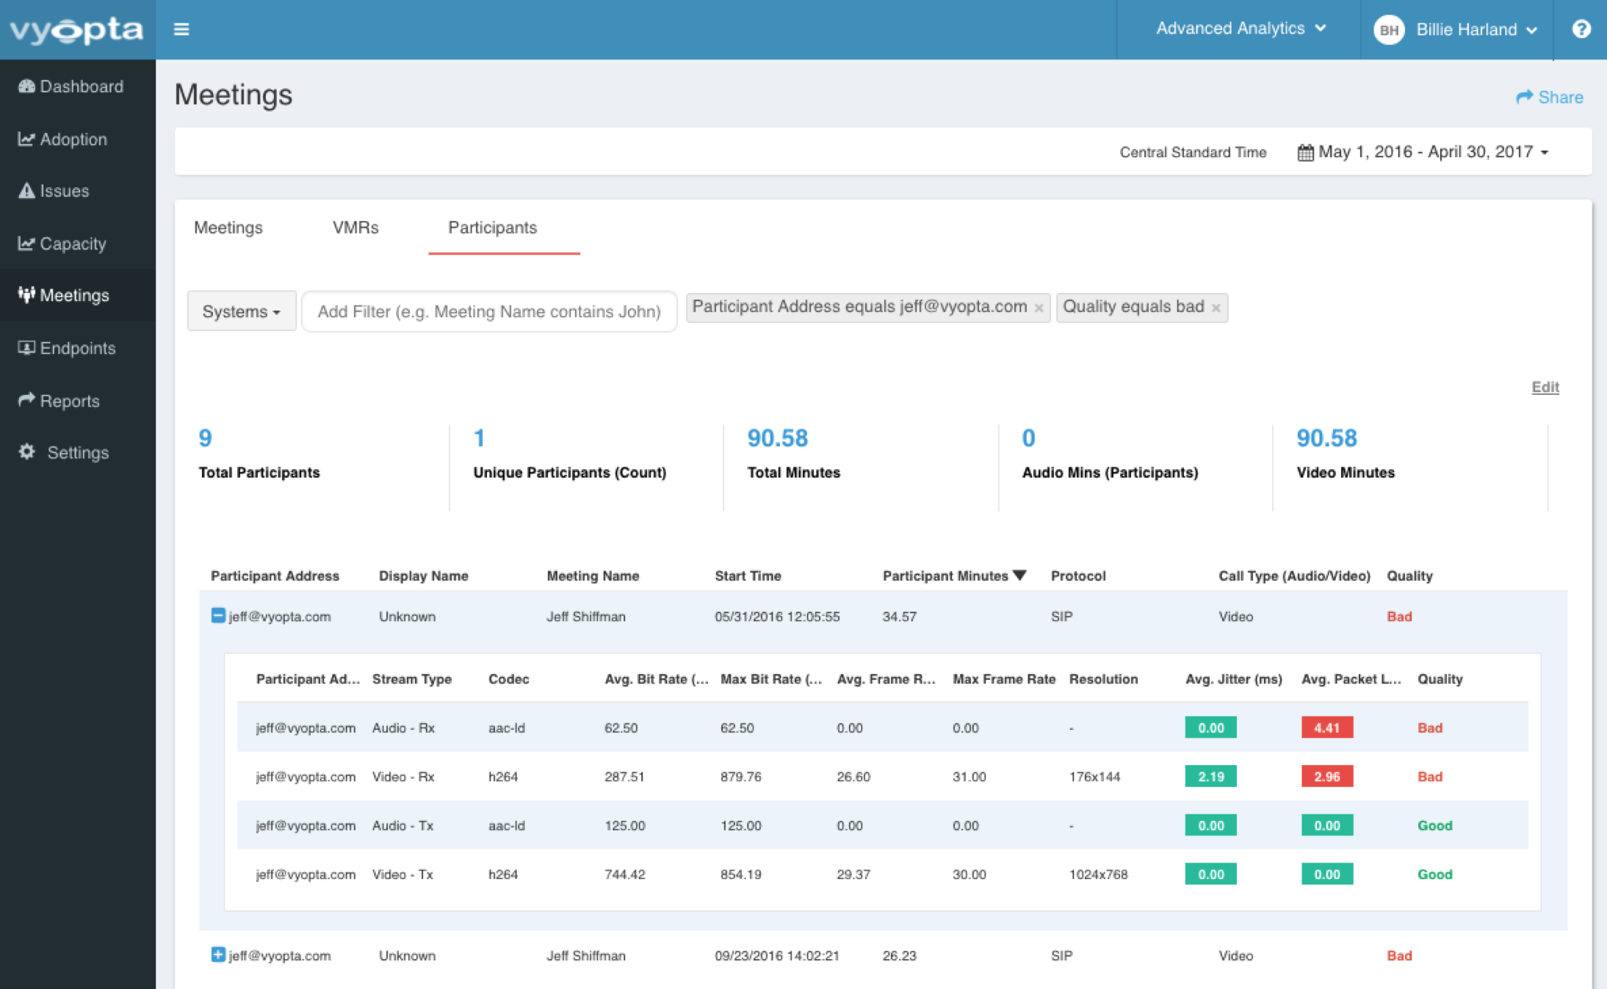Click the 90.58 Video Minutes metric
This screenshot has width=1607, height=989.
coord(1346,454)
